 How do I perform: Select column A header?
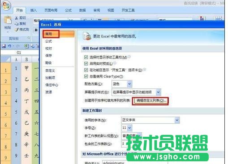(x=16, y=59)
